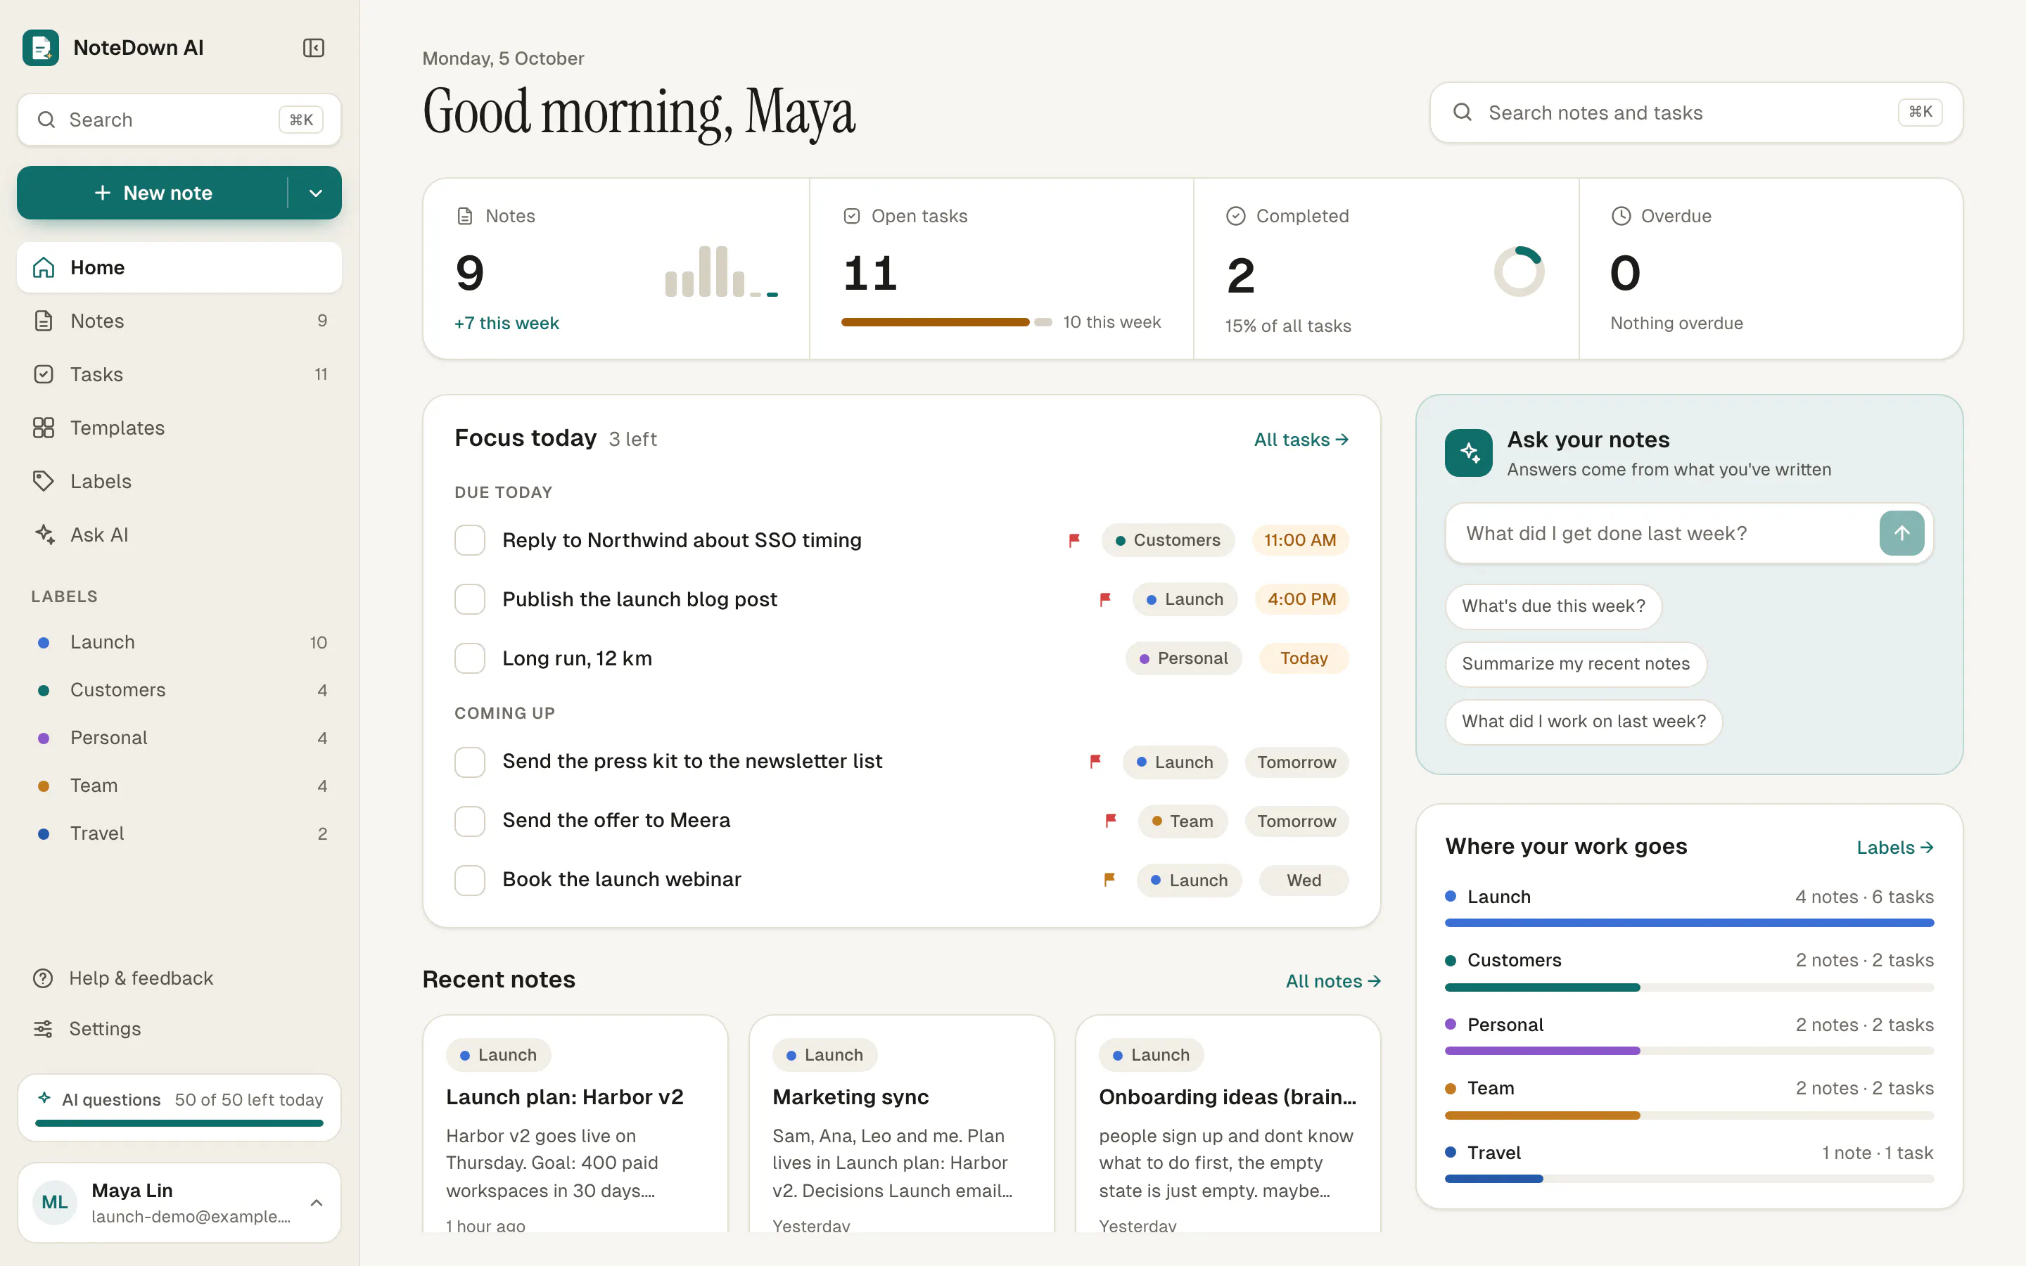Click the Notes bar chart sparkline

click(722, 271)
